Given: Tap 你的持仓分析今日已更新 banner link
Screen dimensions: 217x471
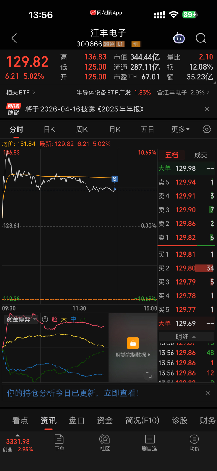Looking at the screenshot, I should coord(73,393).
